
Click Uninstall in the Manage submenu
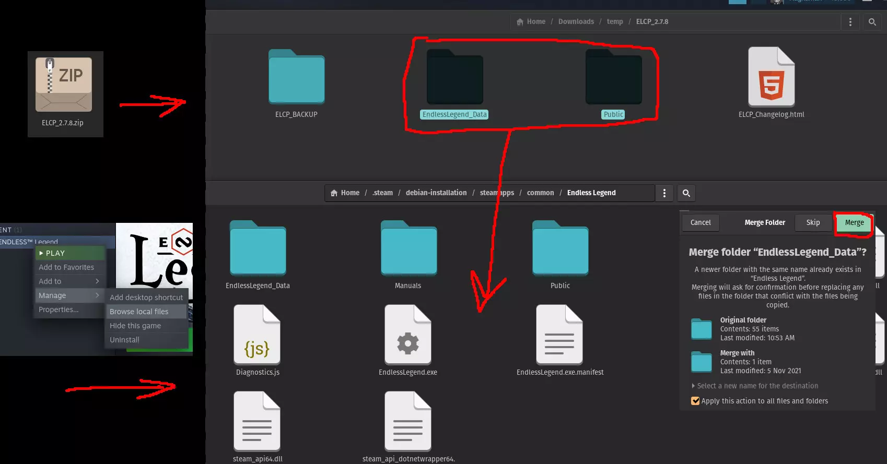147,340
